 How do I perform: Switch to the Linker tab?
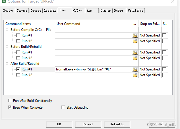[105, 10]
